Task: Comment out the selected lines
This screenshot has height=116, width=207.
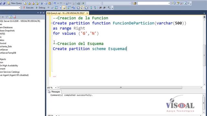Action: coord(91,8)
